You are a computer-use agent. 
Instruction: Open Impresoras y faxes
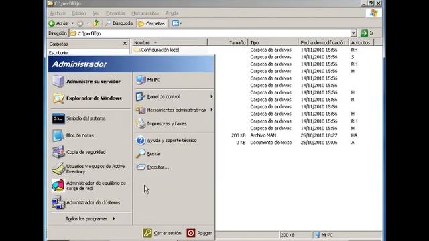162,123
